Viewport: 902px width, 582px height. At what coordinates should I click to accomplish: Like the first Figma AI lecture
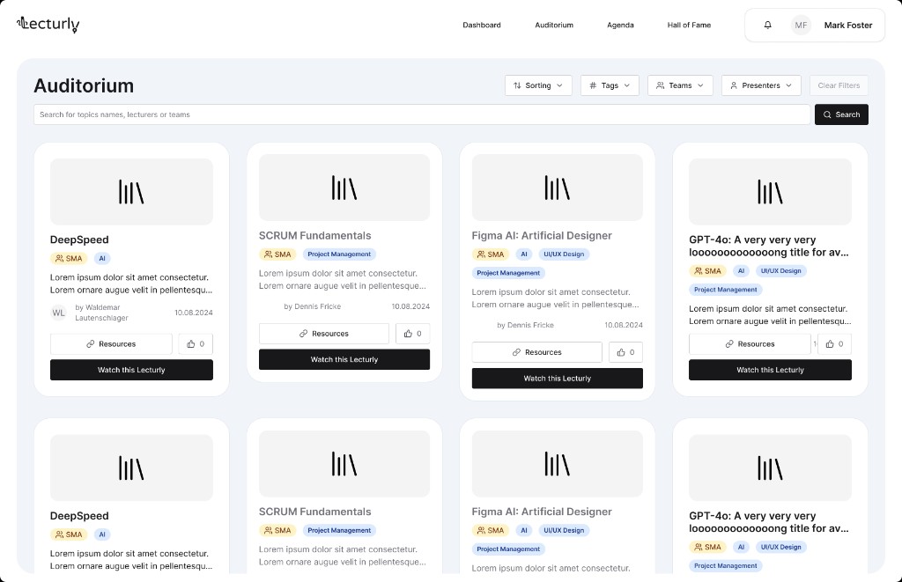(625, 352)
